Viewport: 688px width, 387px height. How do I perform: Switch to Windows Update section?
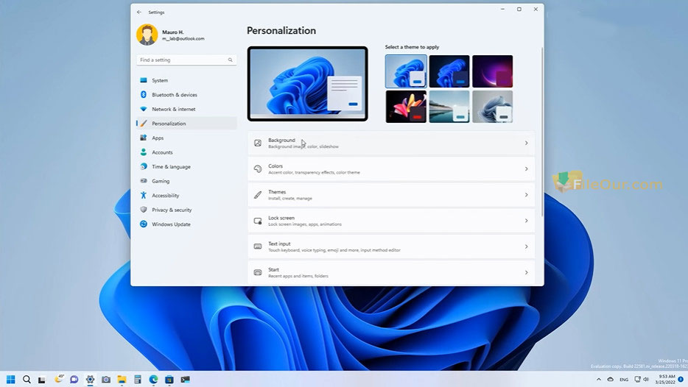coord(171,224)
